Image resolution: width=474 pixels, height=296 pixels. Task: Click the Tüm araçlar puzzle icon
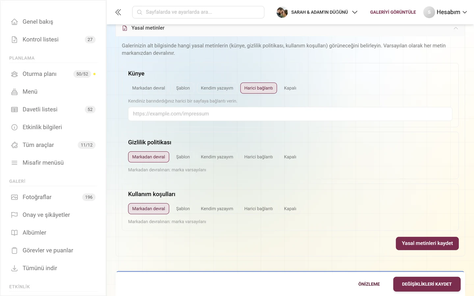pos(14,145)
